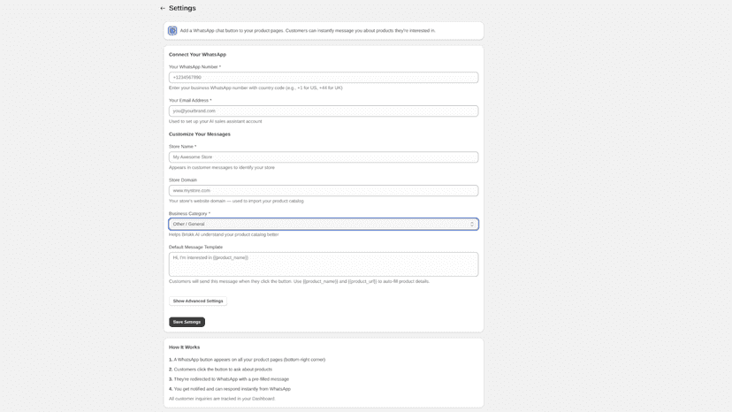Image resolution: width=732 pixels, height=412 pixels.
Task: Click the 'Business Category' label
Action: coord(189,214)
